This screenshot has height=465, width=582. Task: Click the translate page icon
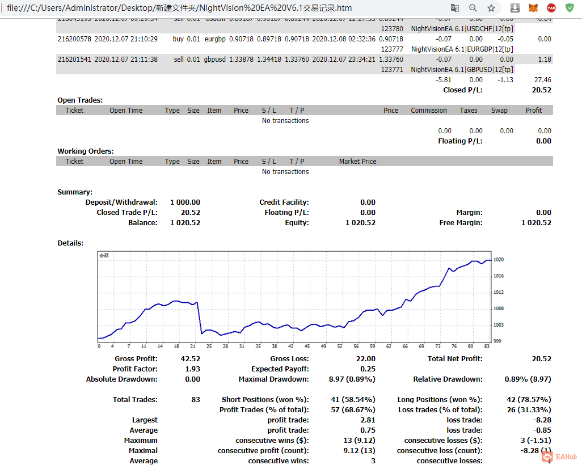point(454,8)
